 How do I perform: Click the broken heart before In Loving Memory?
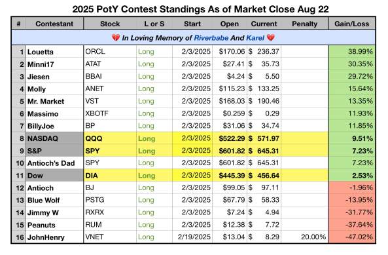pyautogui.click(x=116, y=38)
